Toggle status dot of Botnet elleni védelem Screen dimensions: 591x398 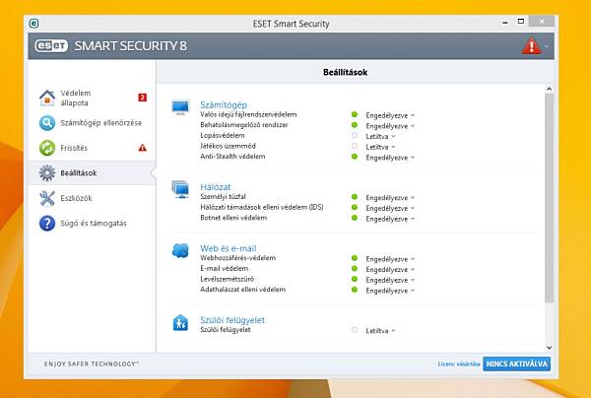click(355, 218)
